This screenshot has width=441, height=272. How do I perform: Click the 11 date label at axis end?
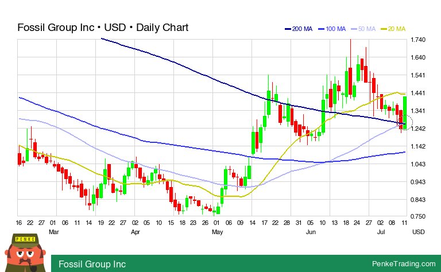click(x=404, y=223)
